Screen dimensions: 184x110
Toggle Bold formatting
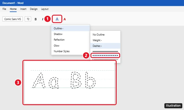(x=36, y=19)
